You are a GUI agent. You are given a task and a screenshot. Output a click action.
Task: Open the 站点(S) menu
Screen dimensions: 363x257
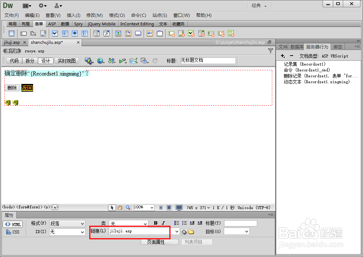click(160, 15)
